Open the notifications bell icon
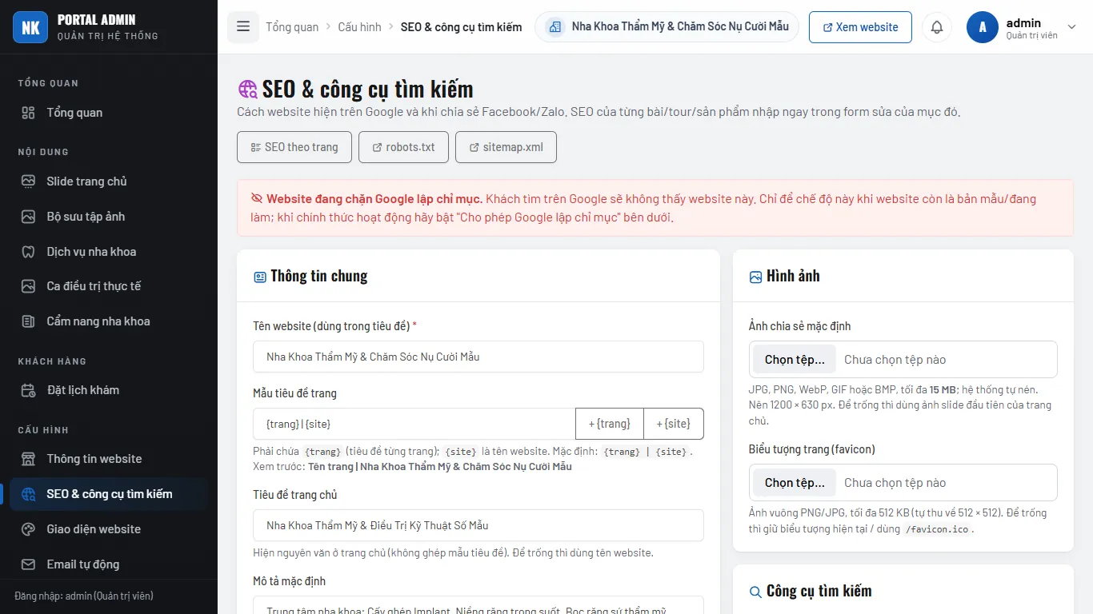1093x614 pixels. coord(937,26)
